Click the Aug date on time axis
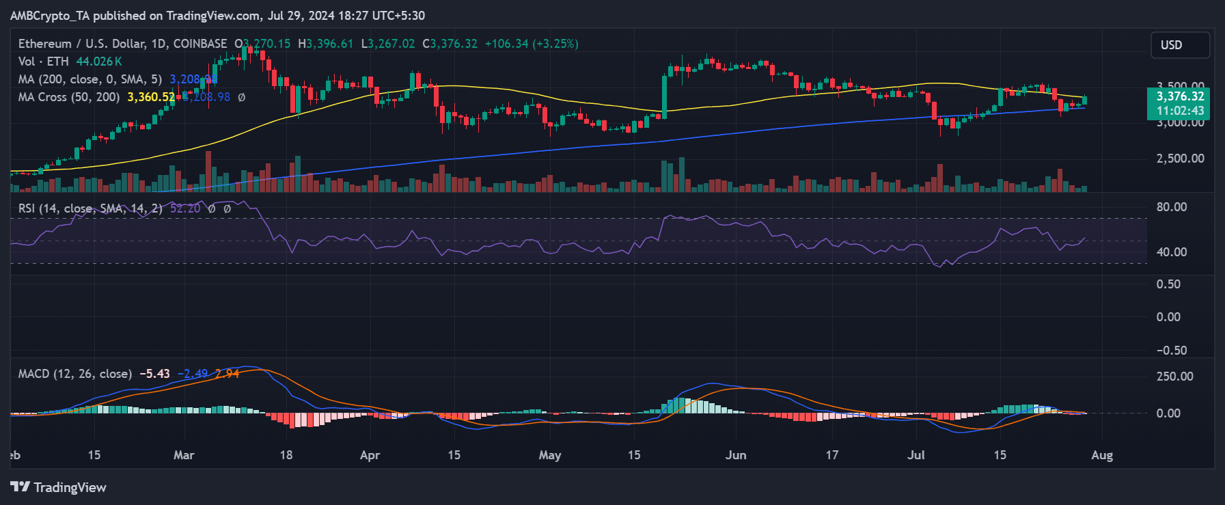Viewport: 1225px width, 505px height. click(x=1102, y=455)
